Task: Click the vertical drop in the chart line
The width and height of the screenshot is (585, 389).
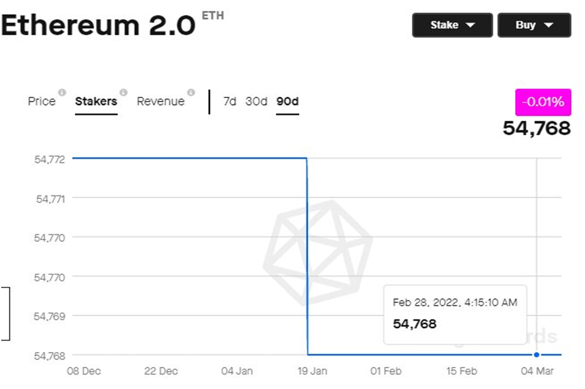Action: [307, 257]
